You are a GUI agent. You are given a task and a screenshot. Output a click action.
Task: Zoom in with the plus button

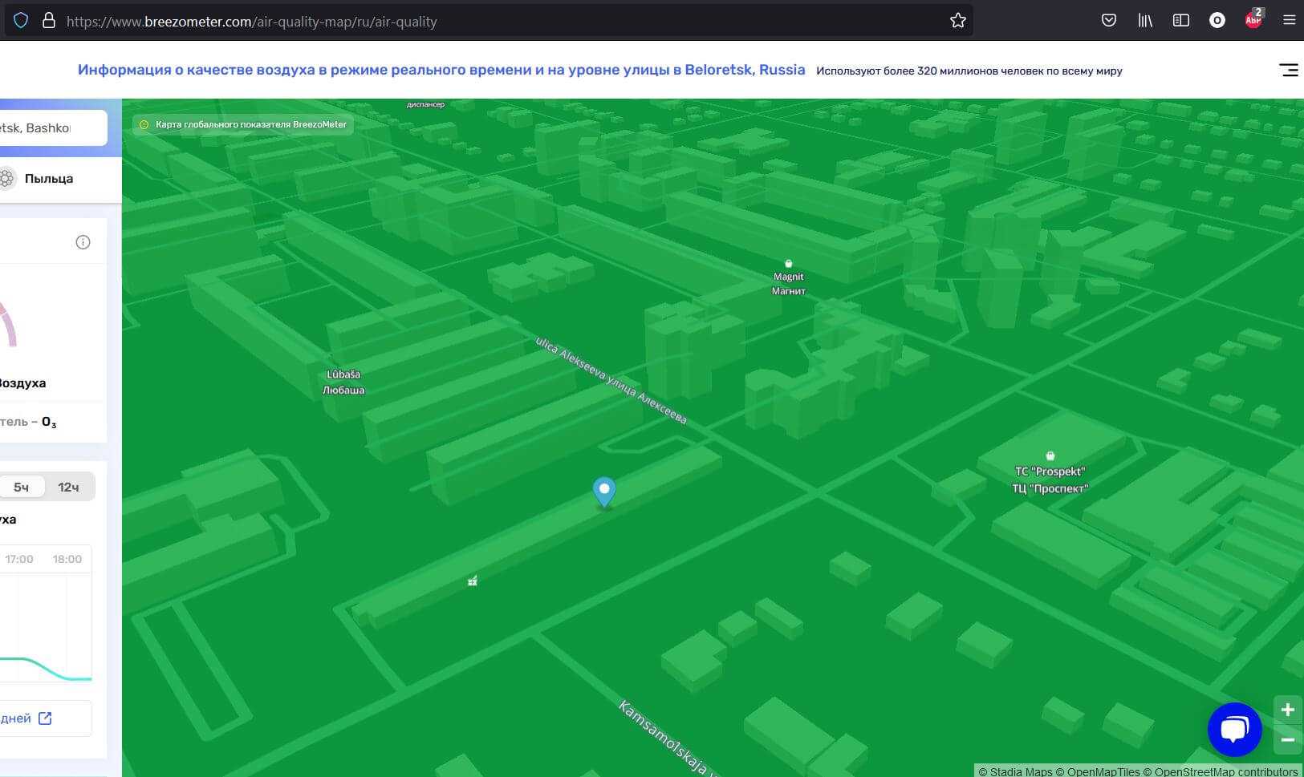click(x=1287, y=710)
